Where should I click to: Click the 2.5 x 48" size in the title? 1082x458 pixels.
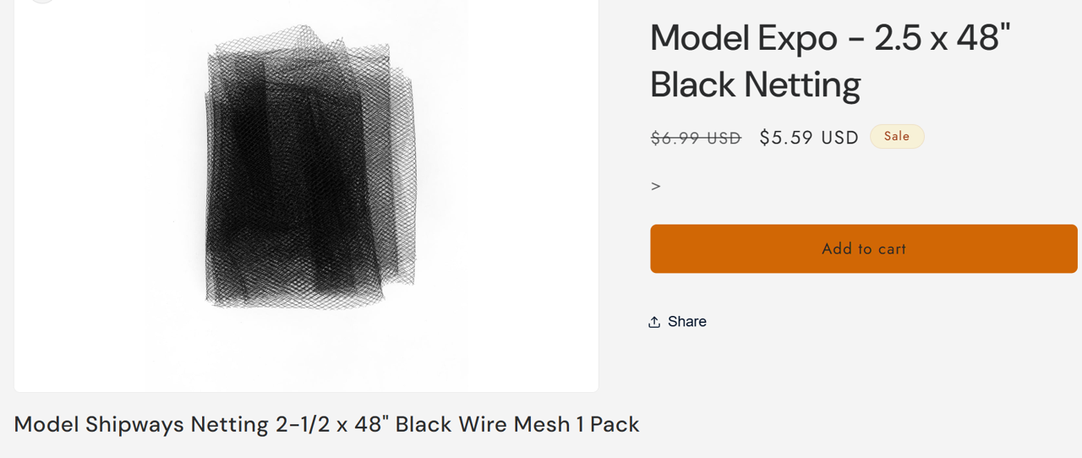(x=943, y=38)
